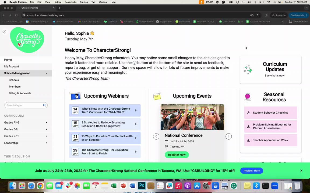Show previous event with left arrow
The width and height of the screenshot is (310, 193).
click(156, 136)
